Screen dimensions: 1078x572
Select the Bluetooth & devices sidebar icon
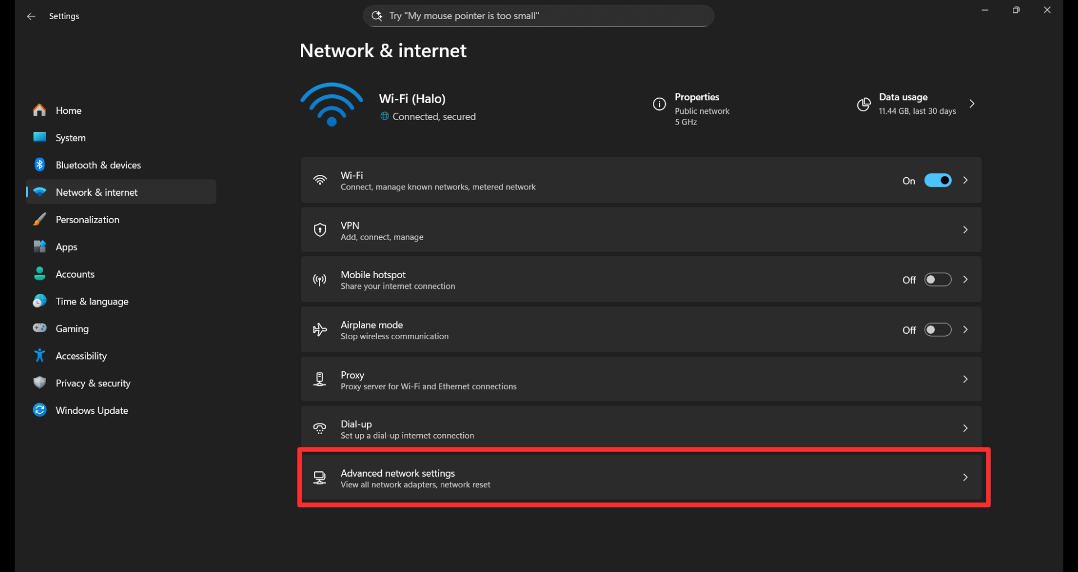pos(39,165)
